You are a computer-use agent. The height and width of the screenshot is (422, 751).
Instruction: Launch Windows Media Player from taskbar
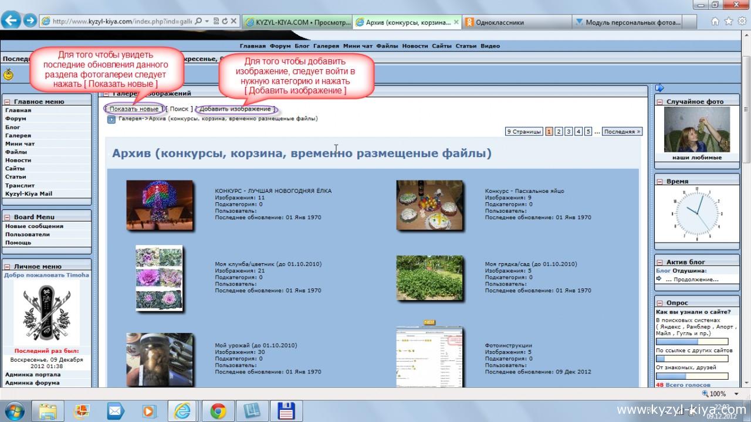[x=149, y=411]
